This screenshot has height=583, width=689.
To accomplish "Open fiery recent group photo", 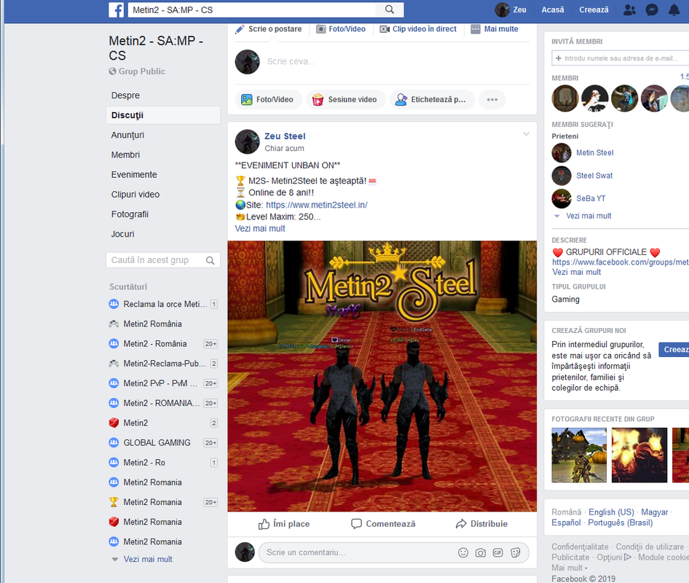I will pyautogui.click(x=639, y=455).
